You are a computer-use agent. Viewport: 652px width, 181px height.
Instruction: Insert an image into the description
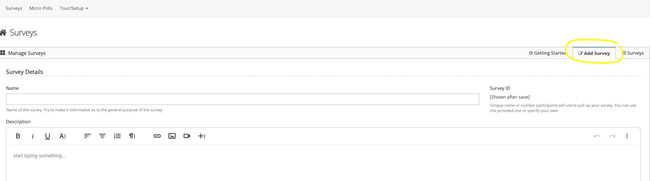(172, 136)
